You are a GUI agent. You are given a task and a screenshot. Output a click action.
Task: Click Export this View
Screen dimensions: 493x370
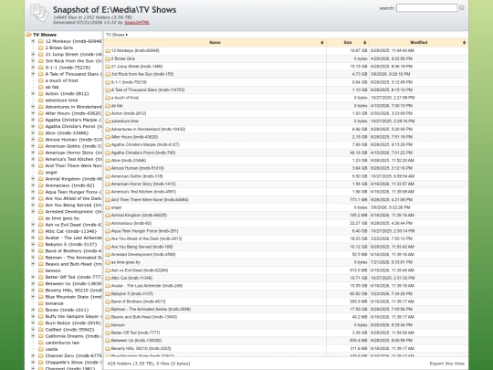(x=446, y=364)
